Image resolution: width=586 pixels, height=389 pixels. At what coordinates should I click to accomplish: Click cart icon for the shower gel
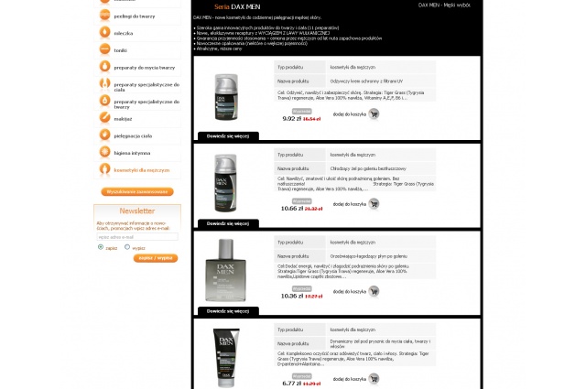point(374,379)
